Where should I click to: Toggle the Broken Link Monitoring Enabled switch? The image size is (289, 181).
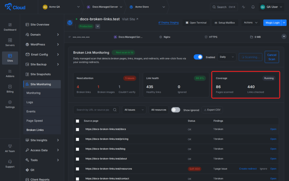(x=198, y=57)
